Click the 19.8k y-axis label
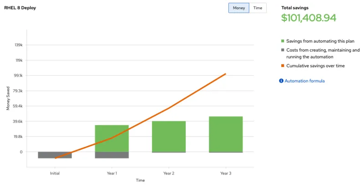The height and width of the screenshot is (185, 364). click(18, 136)
